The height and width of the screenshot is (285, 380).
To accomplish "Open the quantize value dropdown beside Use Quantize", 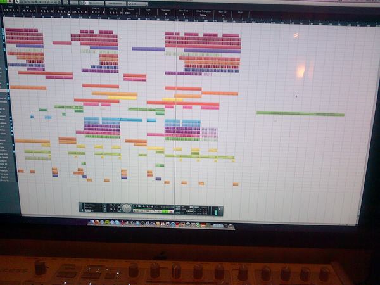I will click(x=137, y=4).
